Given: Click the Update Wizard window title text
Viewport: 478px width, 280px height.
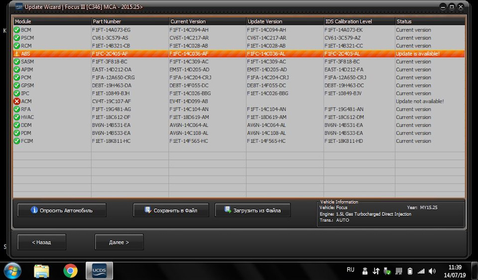Looking at the screenshot, I should tap(84, 6).
